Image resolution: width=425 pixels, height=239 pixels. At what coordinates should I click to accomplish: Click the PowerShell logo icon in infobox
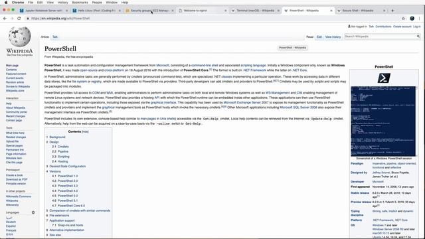(384, 78)
